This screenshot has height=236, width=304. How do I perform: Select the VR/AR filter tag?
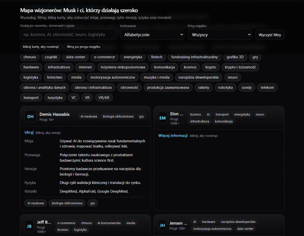pyautogui.click(x=104, y=98)
